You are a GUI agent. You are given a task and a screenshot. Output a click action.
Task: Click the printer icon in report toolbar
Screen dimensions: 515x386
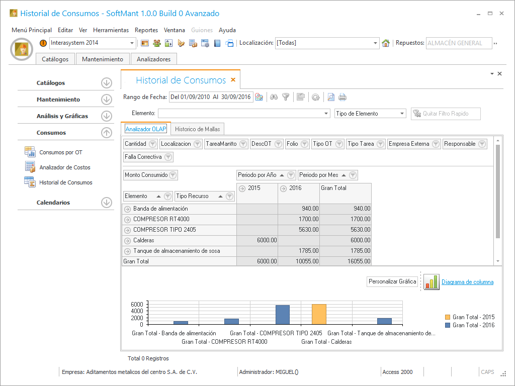click(x=342, y=97)
